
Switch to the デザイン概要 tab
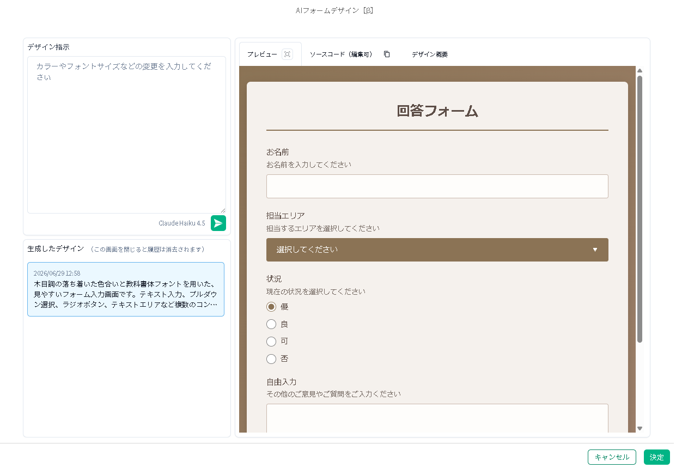coord(429,54)
